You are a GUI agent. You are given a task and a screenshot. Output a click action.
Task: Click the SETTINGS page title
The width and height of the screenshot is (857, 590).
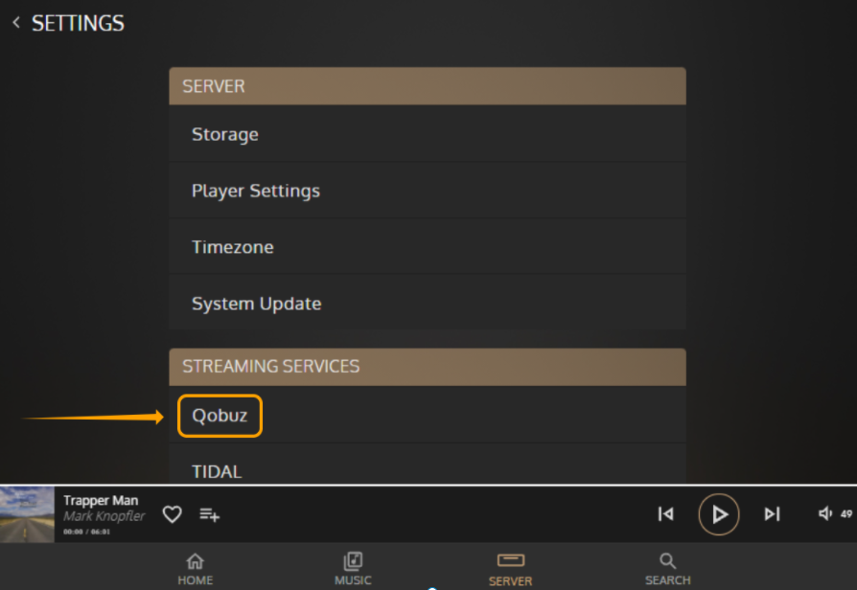[x=78, y=24]
